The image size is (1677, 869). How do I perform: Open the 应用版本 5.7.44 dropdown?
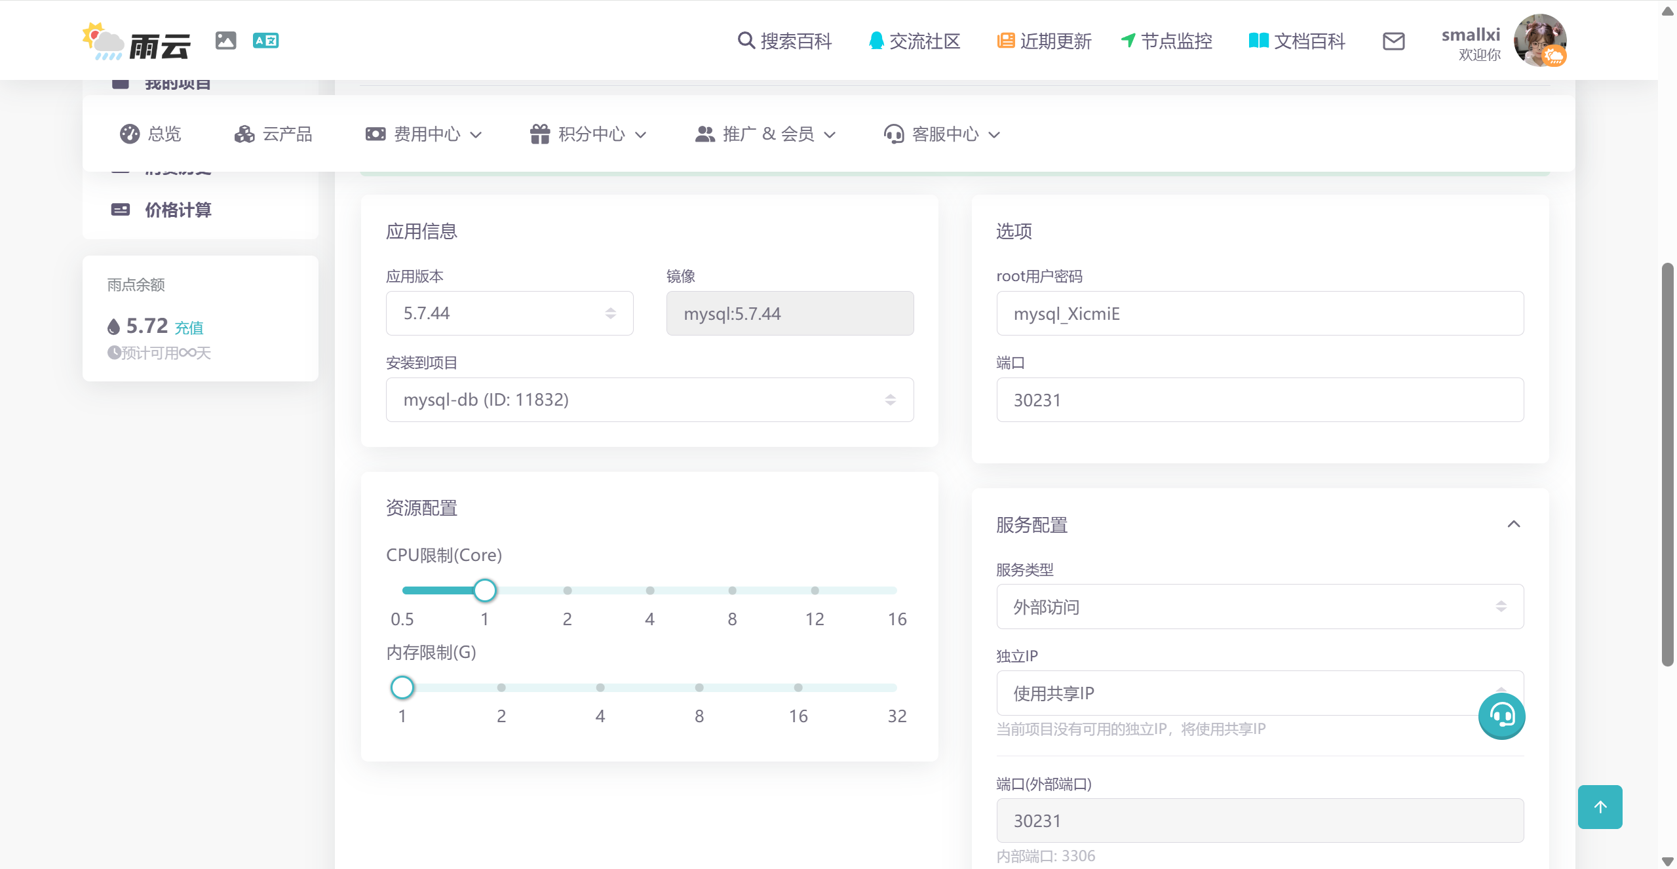(509, 313)
